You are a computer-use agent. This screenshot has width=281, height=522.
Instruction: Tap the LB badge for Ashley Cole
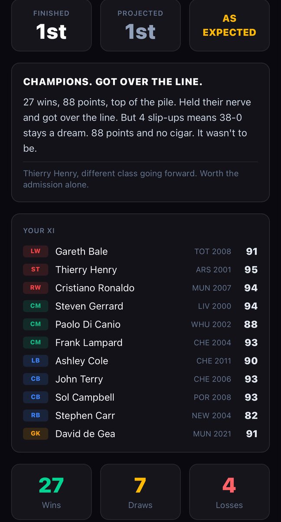[x=36, y=361]
